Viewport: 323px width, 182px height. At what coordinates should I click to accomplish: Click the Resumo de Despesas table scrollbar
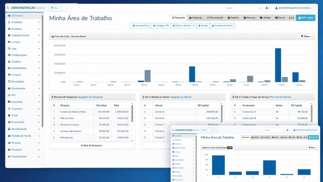pos(132,113)
